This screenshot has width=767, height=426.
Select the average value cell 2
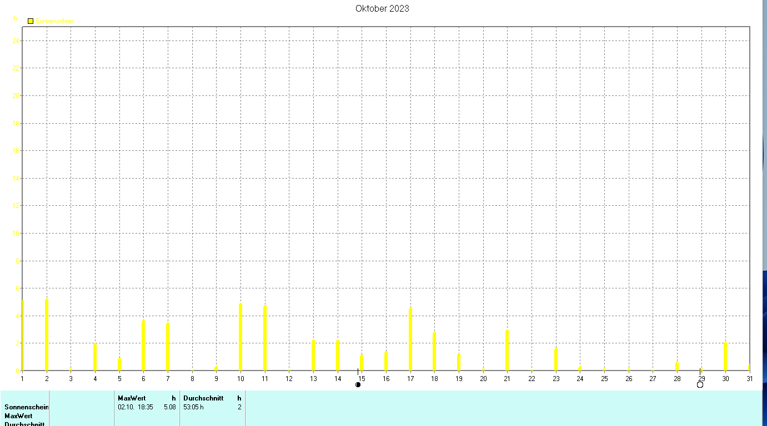(x=239, y=407)
